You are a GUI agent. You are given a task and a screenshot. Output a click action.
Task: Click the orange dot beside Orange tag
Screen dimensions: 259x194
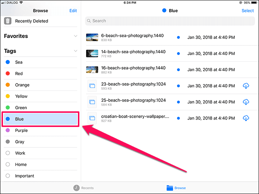[x=8, y=85]
